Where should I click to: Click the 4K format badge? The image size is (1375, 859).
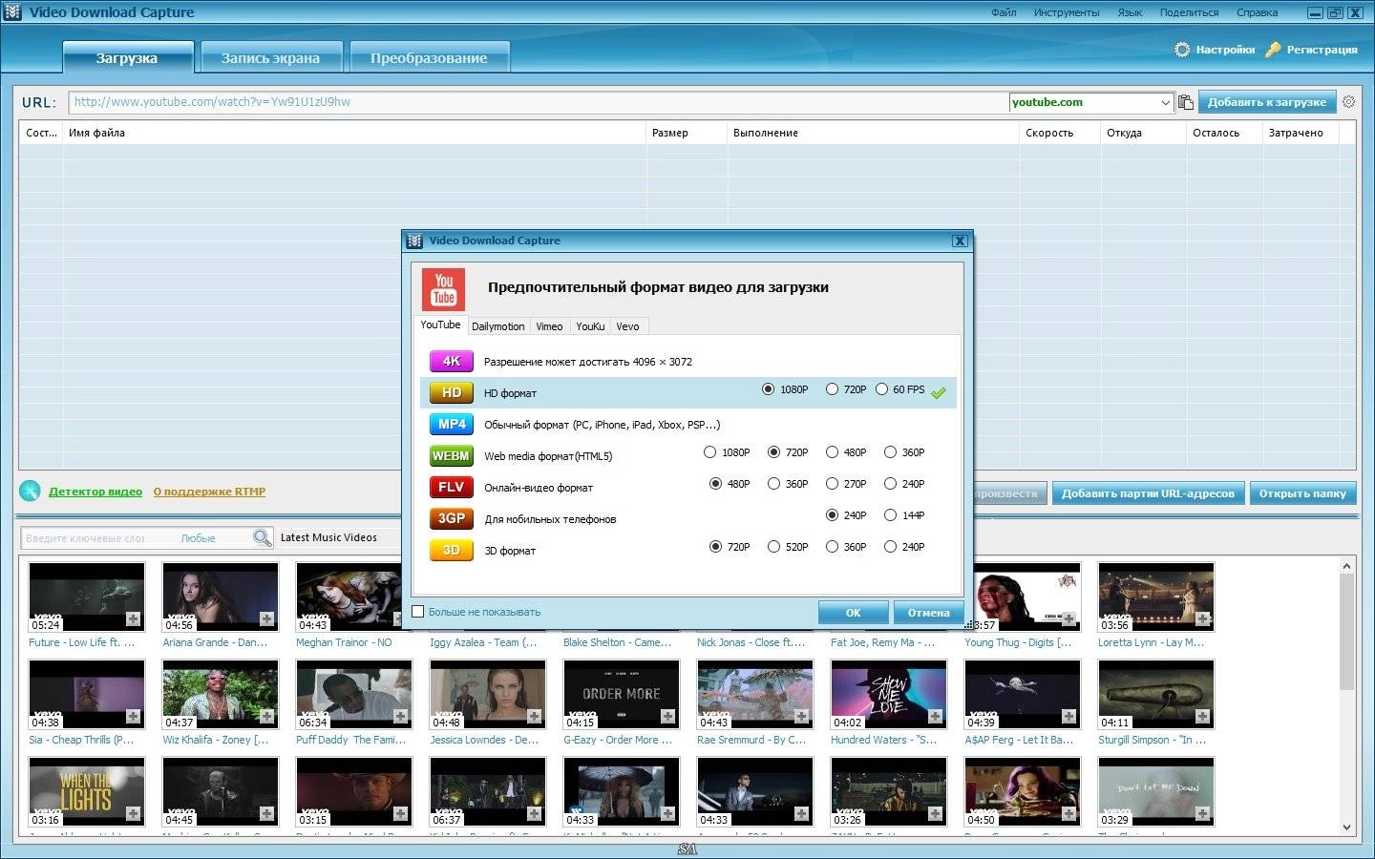tap(452, 361)
